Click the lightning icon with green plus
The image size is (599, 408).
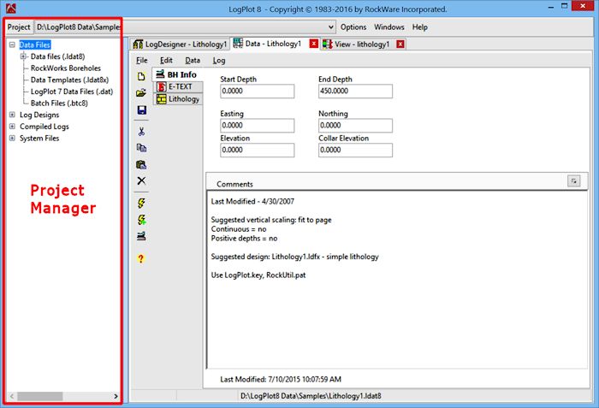[142, 220]
